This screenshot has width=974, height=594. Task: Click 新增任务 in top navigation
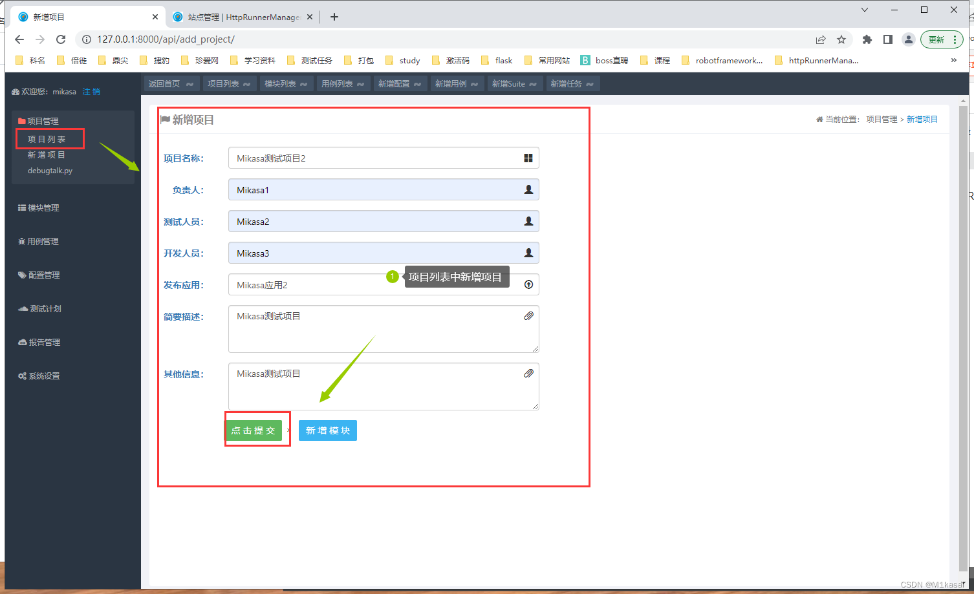(572, 83)
